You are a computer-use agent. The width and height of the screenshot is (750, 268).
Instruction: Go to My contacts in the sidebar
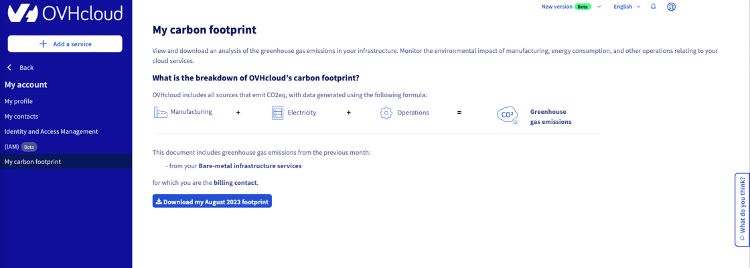(21, 116)
